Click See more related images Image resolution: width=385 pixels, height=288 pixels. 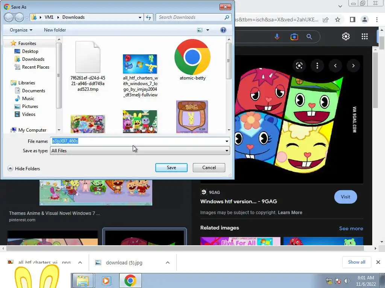point(351,228)
